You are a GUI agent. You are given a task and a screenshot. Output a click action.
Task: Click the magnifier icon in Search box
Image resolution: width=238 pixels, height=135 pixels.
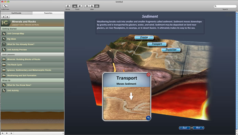(215, 6)
